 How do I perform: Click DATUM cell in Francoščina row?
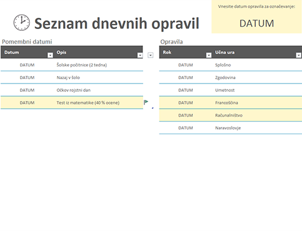click(186, 103)
